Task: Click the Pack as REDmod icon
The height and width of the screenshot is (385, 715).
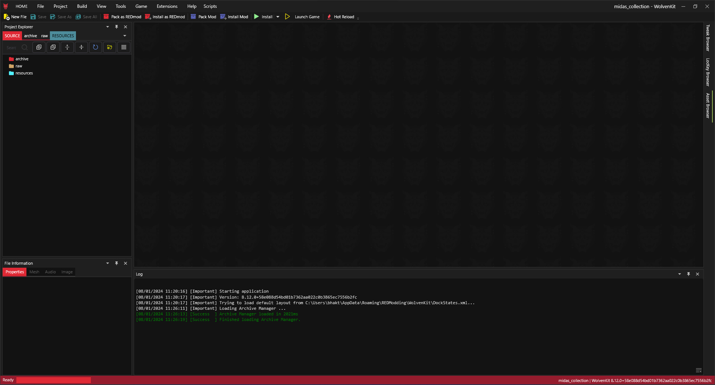Action: 106,17
